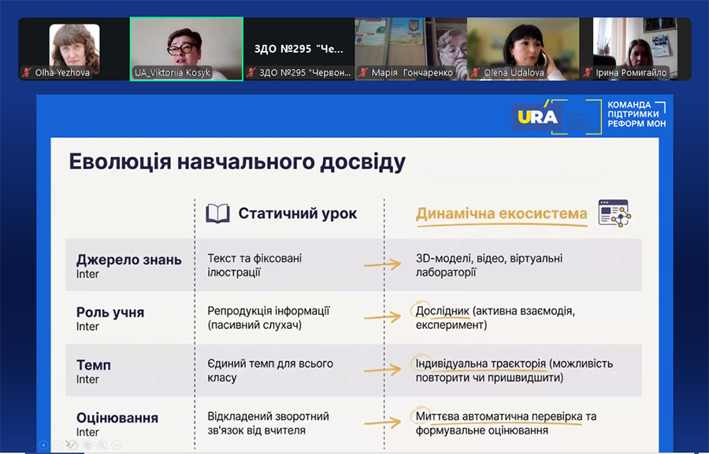709x454 pixels.
Task: Click the Еволюція навчального досвіду slide title
Action: click(x=237, y=162)
